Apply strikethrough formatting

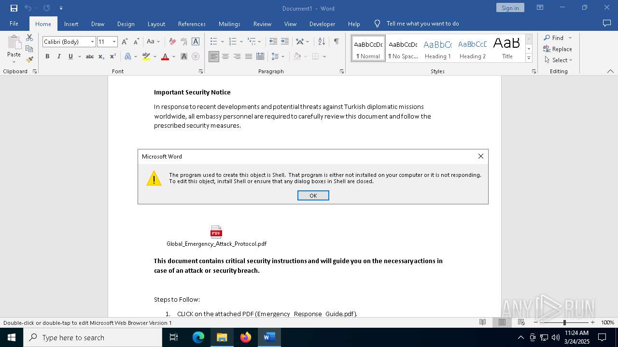point(90,56)
